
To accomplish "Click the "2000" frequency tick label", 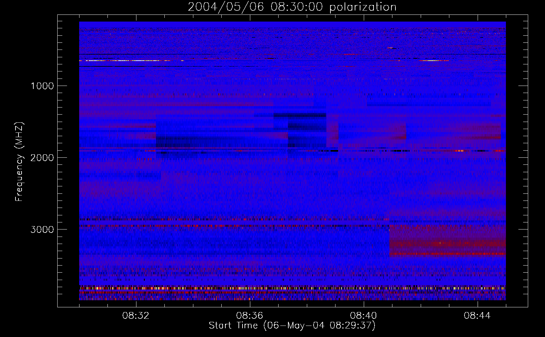I will point(42,158).
